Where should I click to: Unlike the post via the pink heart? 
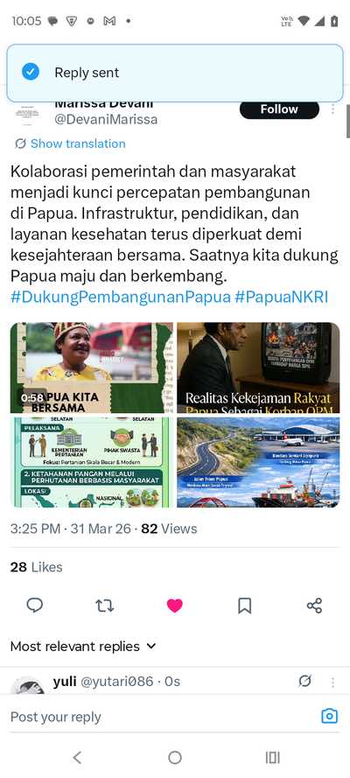pyautogui.click(x=174, y=606)
